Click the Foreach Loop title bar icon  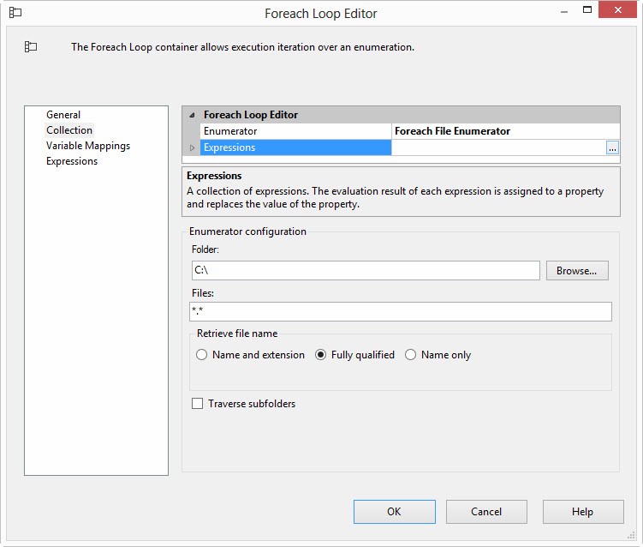[x=15, y=13]
